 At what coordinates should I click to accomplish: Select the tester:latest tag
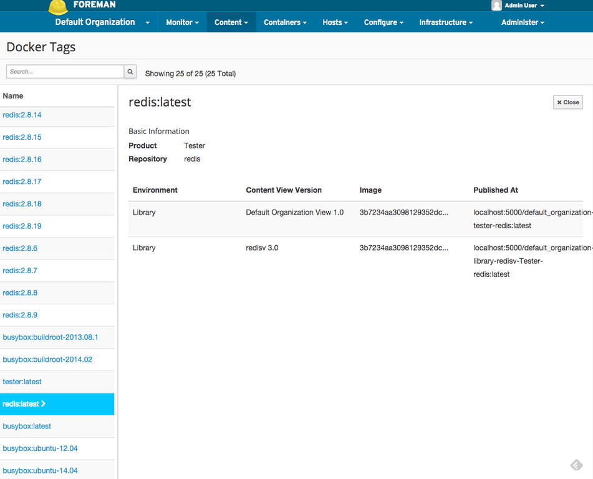coord(22,382)
